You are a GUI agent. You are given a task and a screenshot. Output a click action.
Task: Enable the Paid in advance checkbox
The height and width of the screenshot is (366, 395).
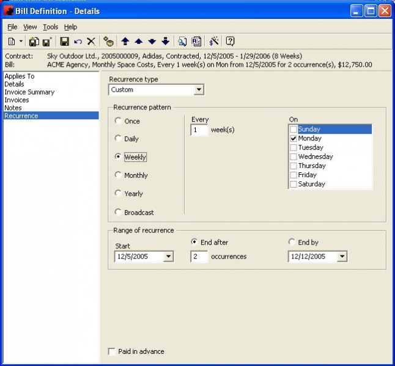click(x=111, y=351)
